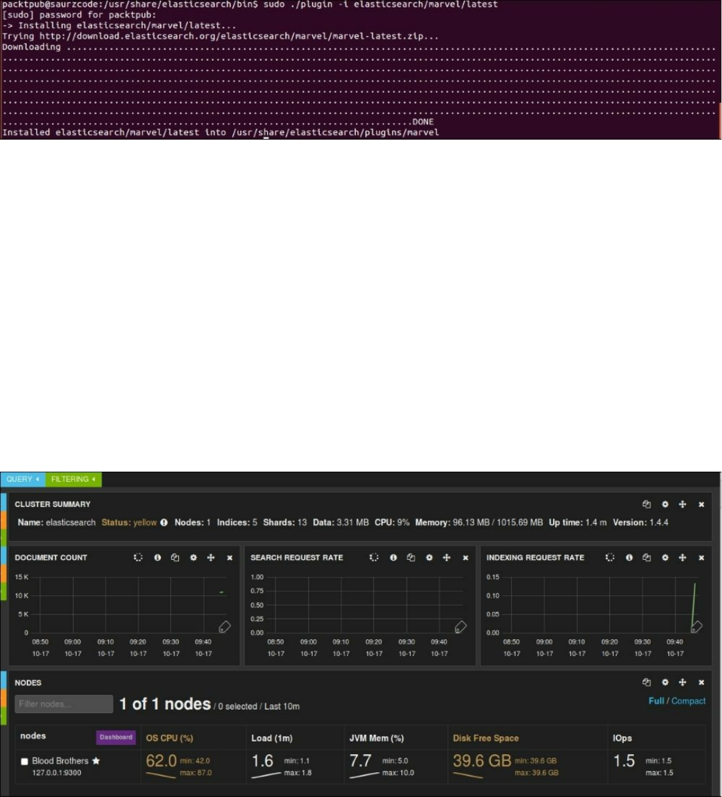Screen dimensions: 722x797
Task: Click the Search Request Rate spinner icon
Action: pos(374,558)
